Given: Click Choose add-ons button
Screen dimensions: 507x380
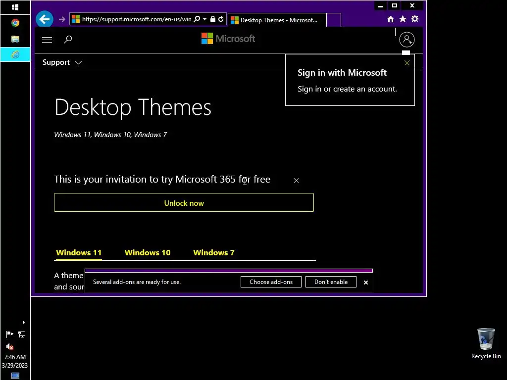Looking at the screenshot, I should pos(271,282).
